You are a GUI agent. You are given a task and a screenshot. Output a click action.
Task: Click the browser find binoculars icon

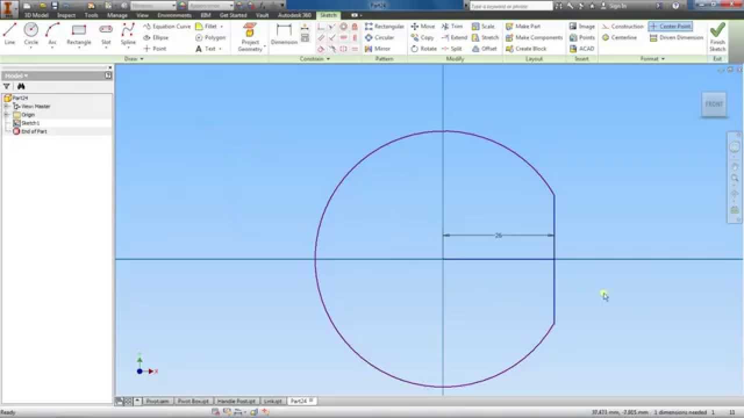21,87
